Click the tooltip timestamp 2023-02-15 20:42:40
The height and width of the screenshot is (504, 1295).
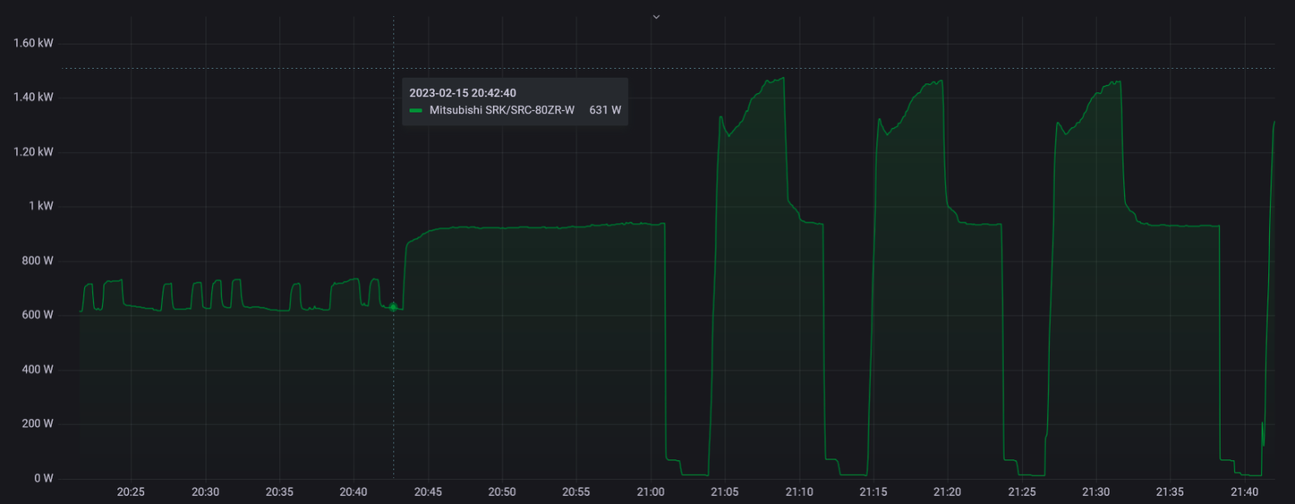click(x=462, y=93)
